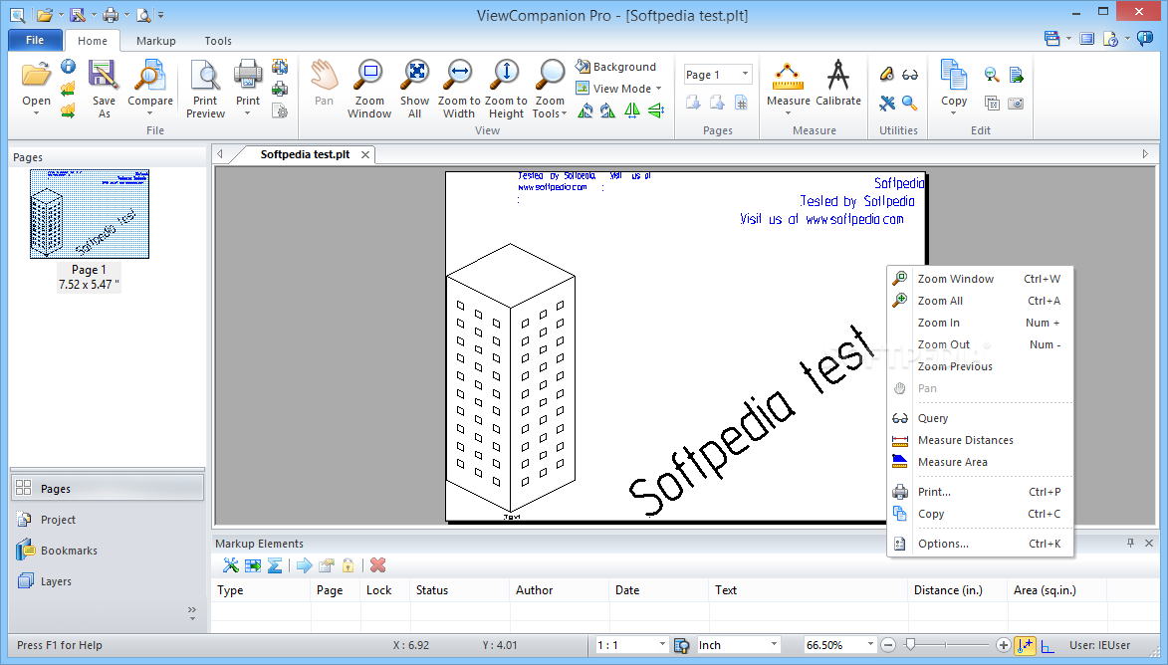The height and width of the screenshot is (665, 1168).
Task: Click the red X delete icon in Markup Elements
Action: click(x=377, y=565)
